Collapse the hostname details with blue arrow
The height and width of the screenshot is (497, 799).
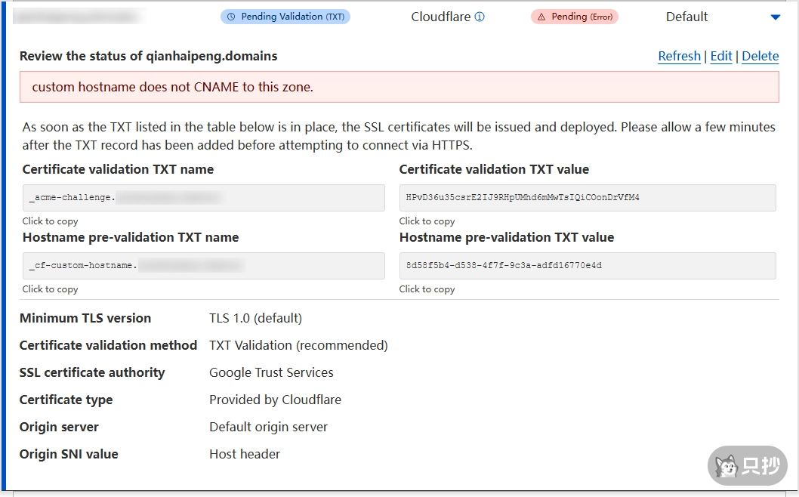coord(775,17)
